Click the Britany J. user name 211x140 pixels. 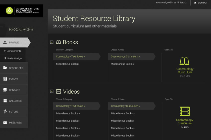pos(182,2)
